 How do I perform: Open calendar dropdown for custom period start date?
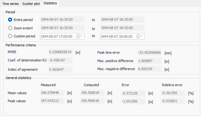(x=80, y=36)
